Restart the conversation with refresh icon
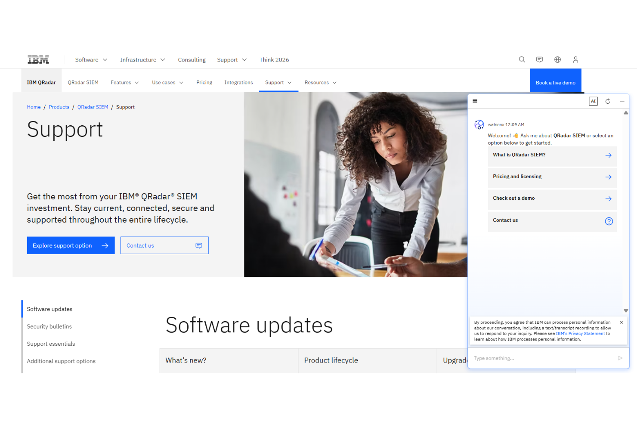The image size is (637, 425). click(608, 101)
